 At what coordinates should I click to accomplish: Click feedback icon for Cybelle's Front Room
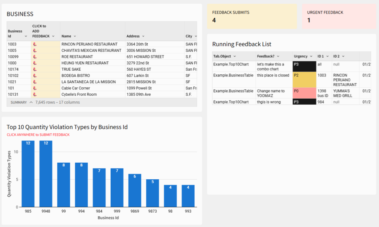point(35,95)
